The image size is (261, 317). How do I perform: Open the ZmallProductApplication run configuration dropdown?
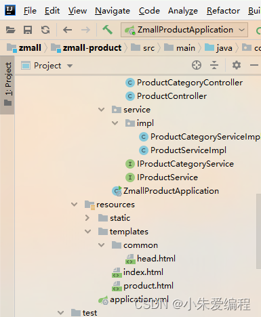184,30
